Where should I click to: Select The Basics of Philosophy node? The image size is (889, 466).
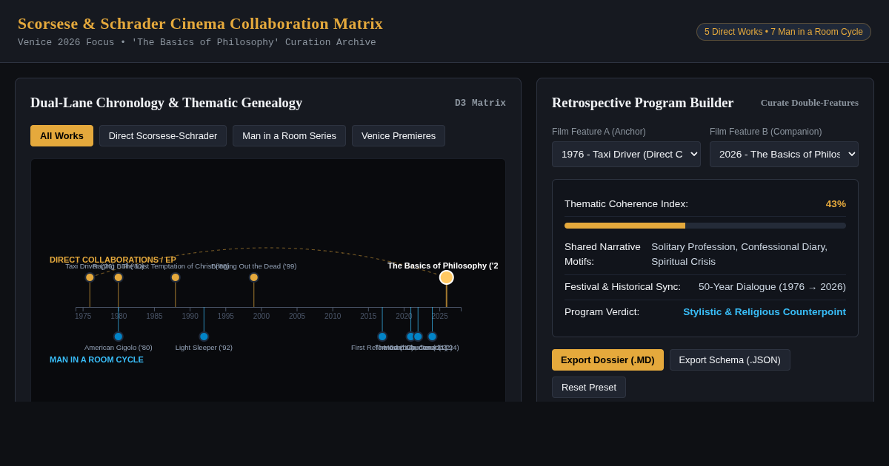coord(447,277)
